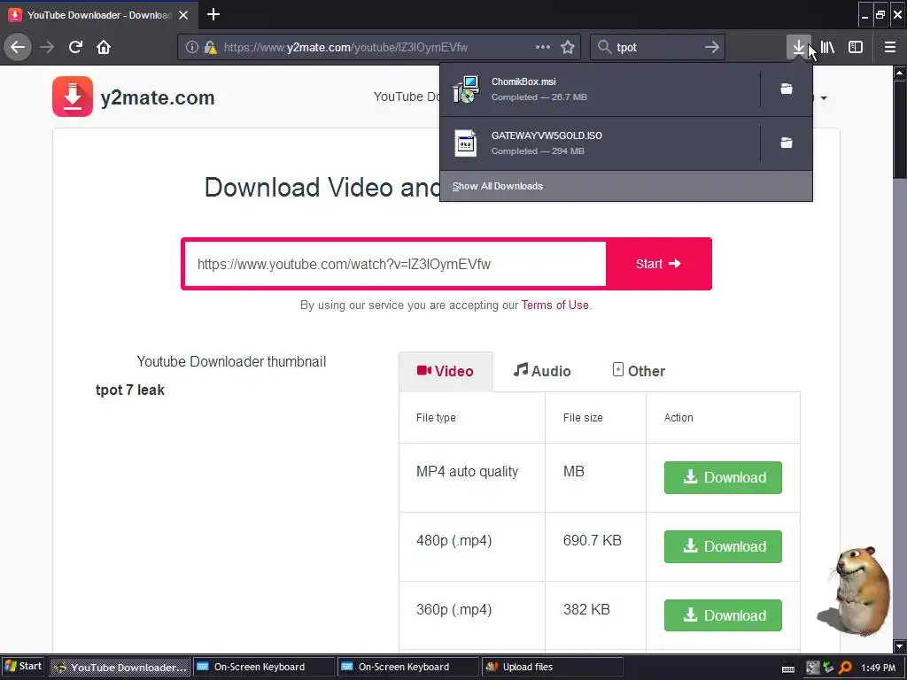Download the 360p (.mp4) video
Image resolution: width=907 pixels, height=680 pixels.
tap(723, 615)
